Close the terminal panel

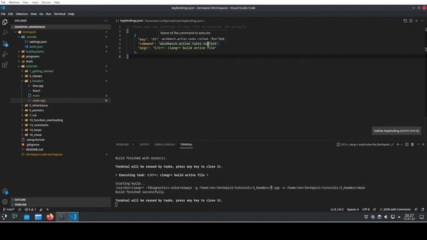pyautogui.click(x=423, y=145)
